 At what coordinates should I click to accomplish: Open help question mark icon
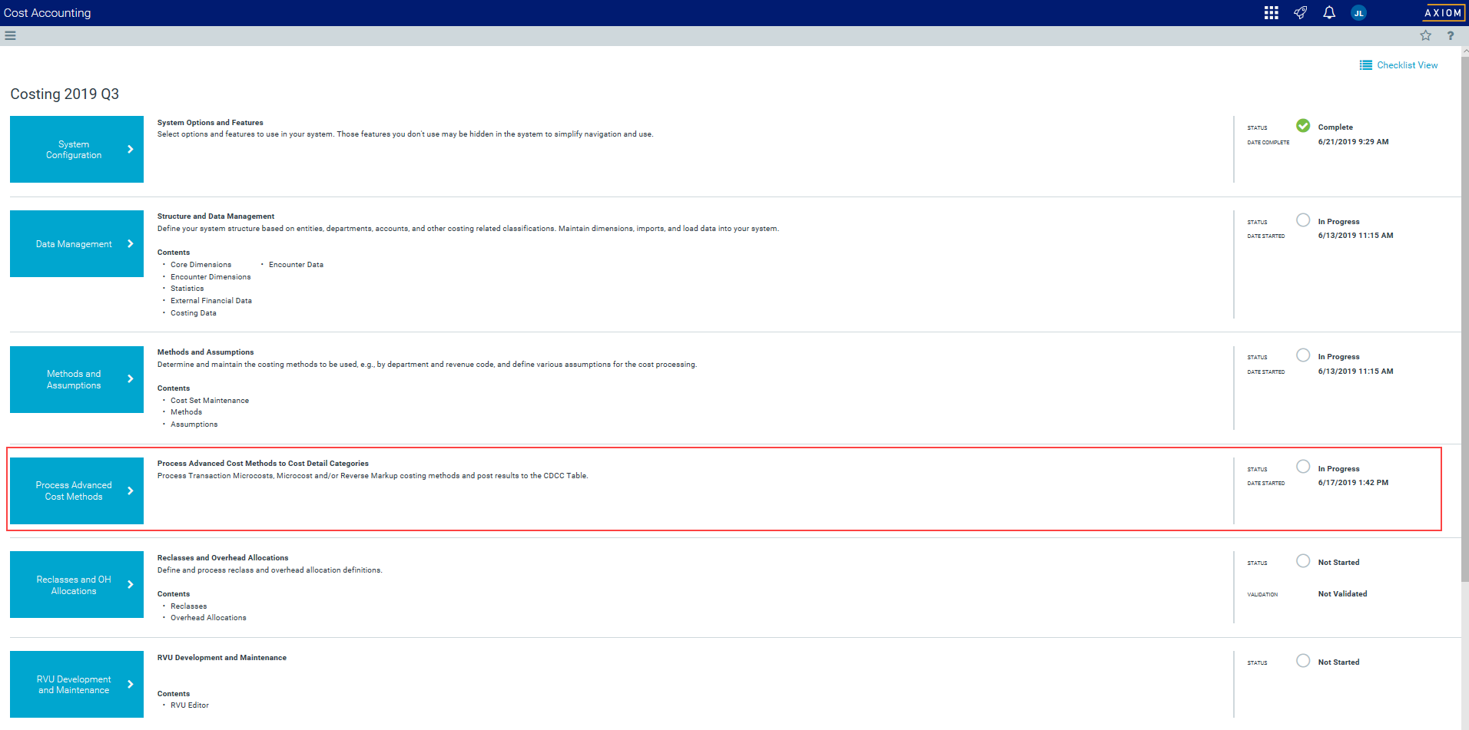click(x=1451, y=35)
